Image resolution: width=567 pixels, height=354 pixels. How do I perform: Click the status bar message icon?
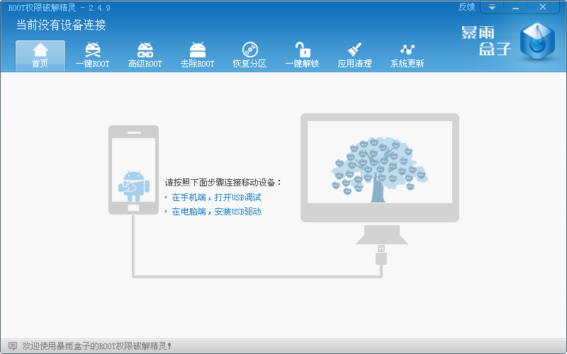[13, 346]
